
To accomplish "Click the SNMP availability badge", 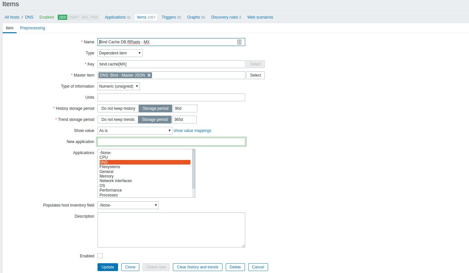I will (73, 17).
